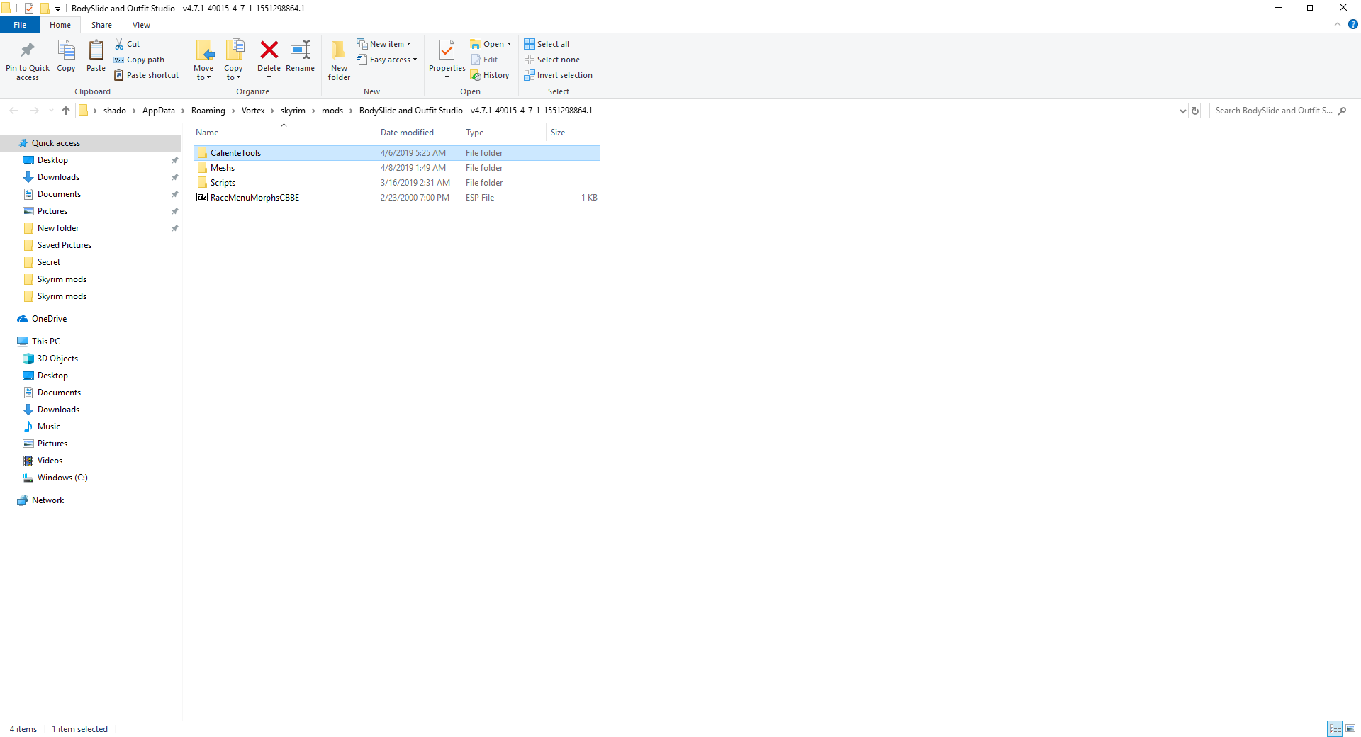Click Select none

click(551, 60)
